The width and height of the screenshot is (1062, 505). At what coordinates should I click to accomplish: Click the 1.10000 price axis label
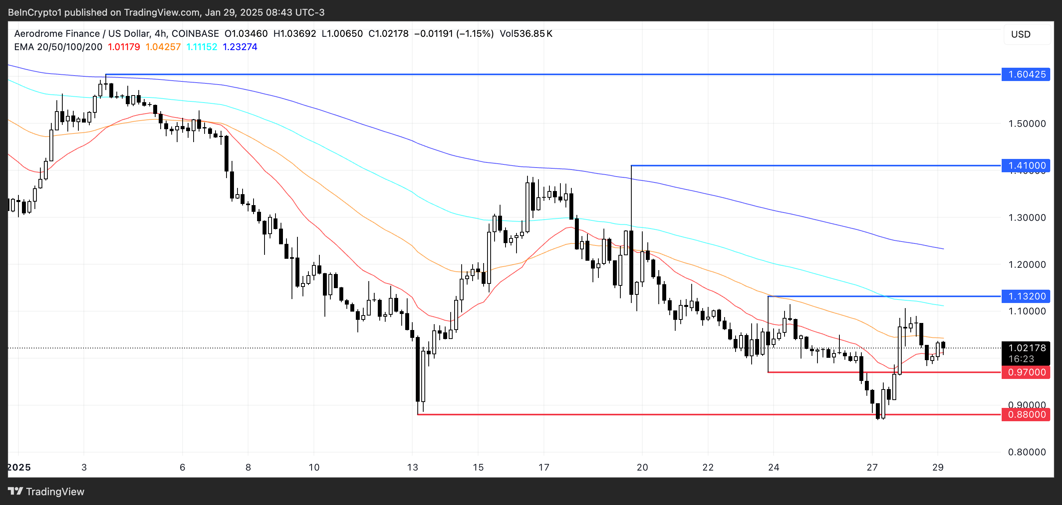point(1027,311)
